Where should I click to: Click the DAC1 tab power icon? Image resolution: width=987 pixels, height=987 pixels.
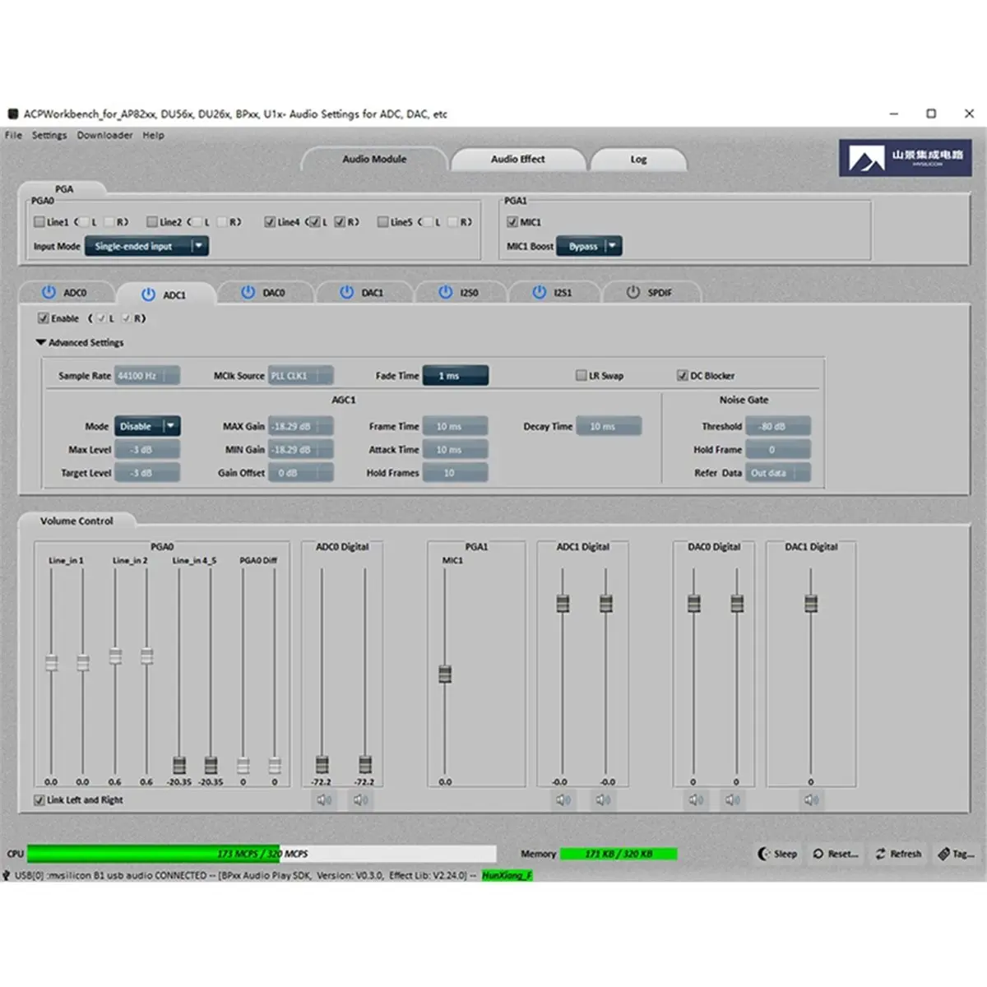(346, 292)
